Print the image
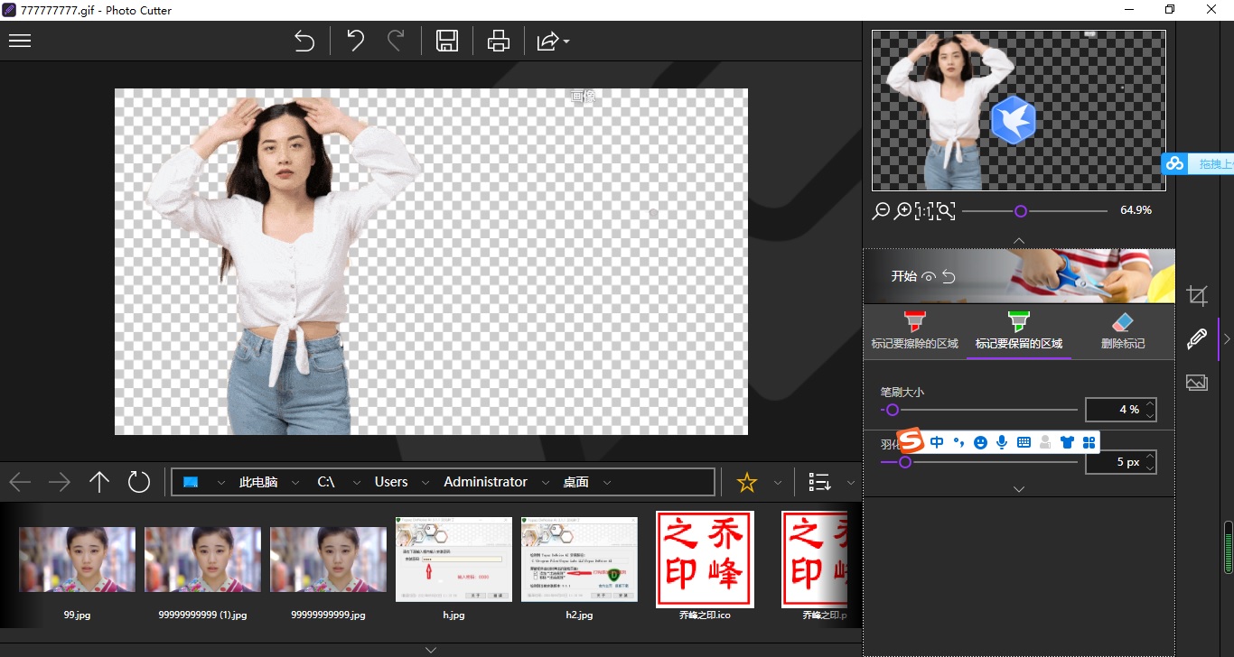Screen dimensions: 1234x657 point(499,42)
